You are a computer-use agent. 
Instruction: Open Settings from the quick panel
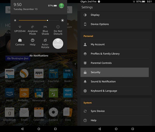click(58, 44)
